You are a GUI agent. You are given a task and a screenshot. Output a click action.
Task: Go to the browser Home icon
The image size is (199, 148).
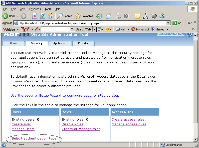[x=51, y=16]
